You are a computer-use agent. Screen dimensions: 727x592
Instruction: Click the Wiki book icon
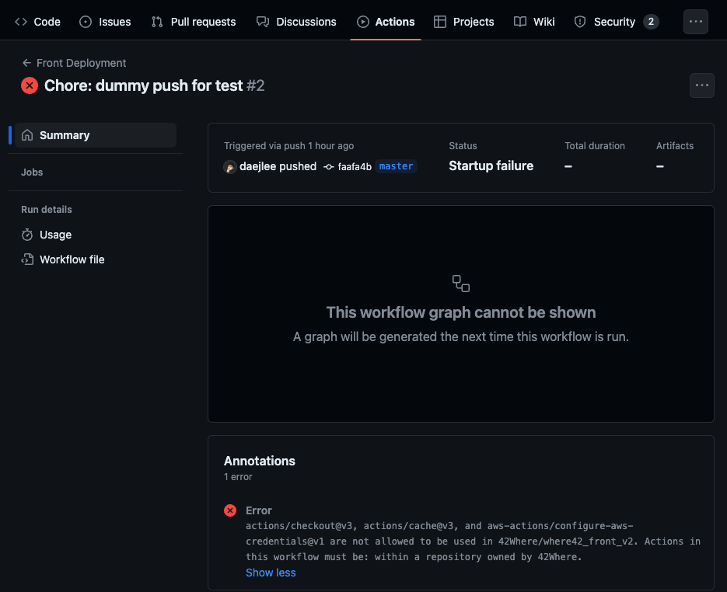click(x=520, y=22)
